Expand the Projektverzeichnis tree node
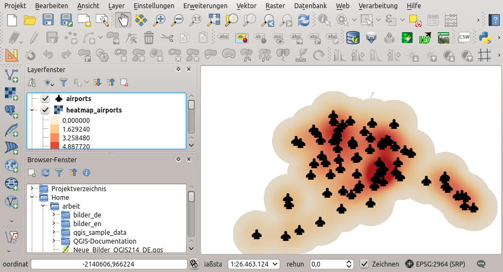The width and height of the screenshot is (503, 272). pyautogui.click(x=32, y=188)
